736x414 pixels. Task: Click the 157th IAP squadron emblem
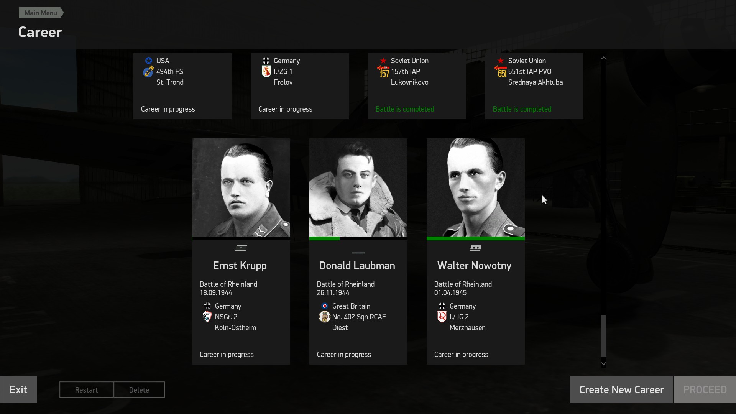point(383,72)
